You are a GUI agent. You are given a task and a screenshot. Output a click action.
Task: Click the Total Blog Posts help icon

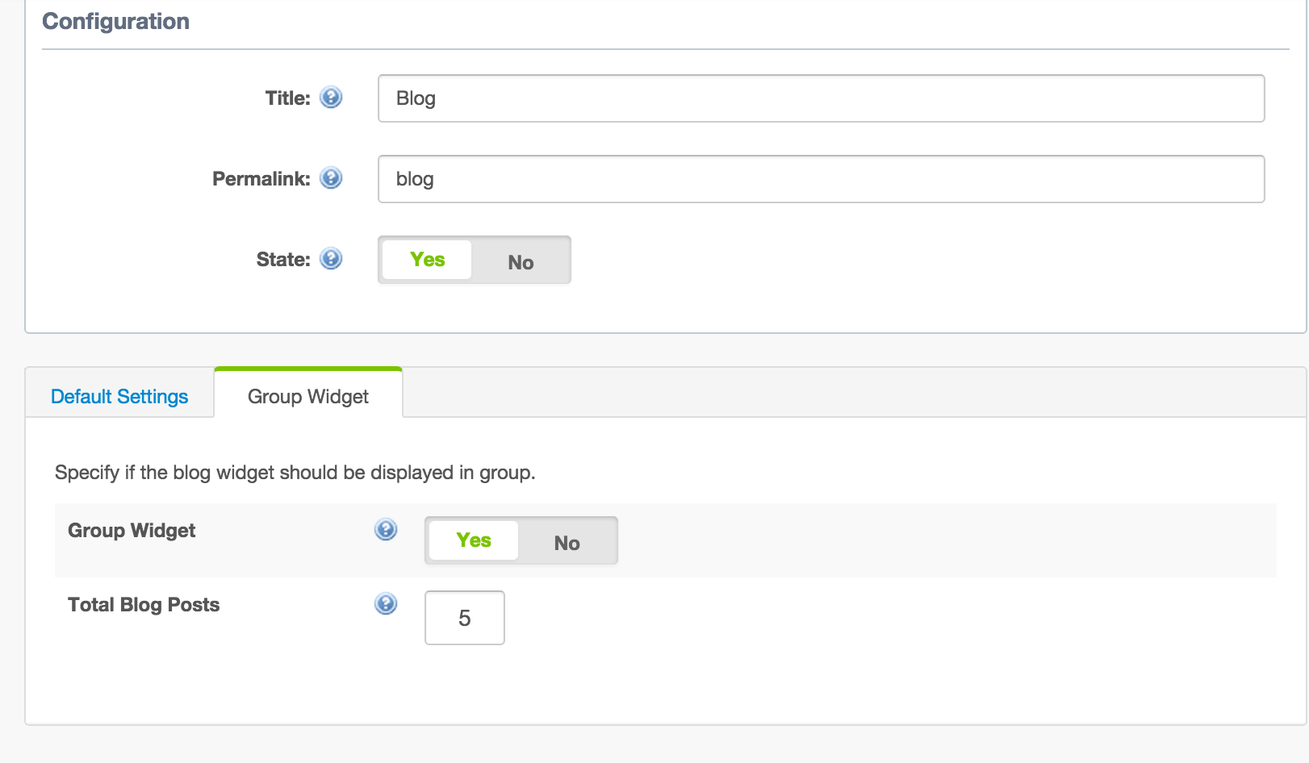point(386,604)
